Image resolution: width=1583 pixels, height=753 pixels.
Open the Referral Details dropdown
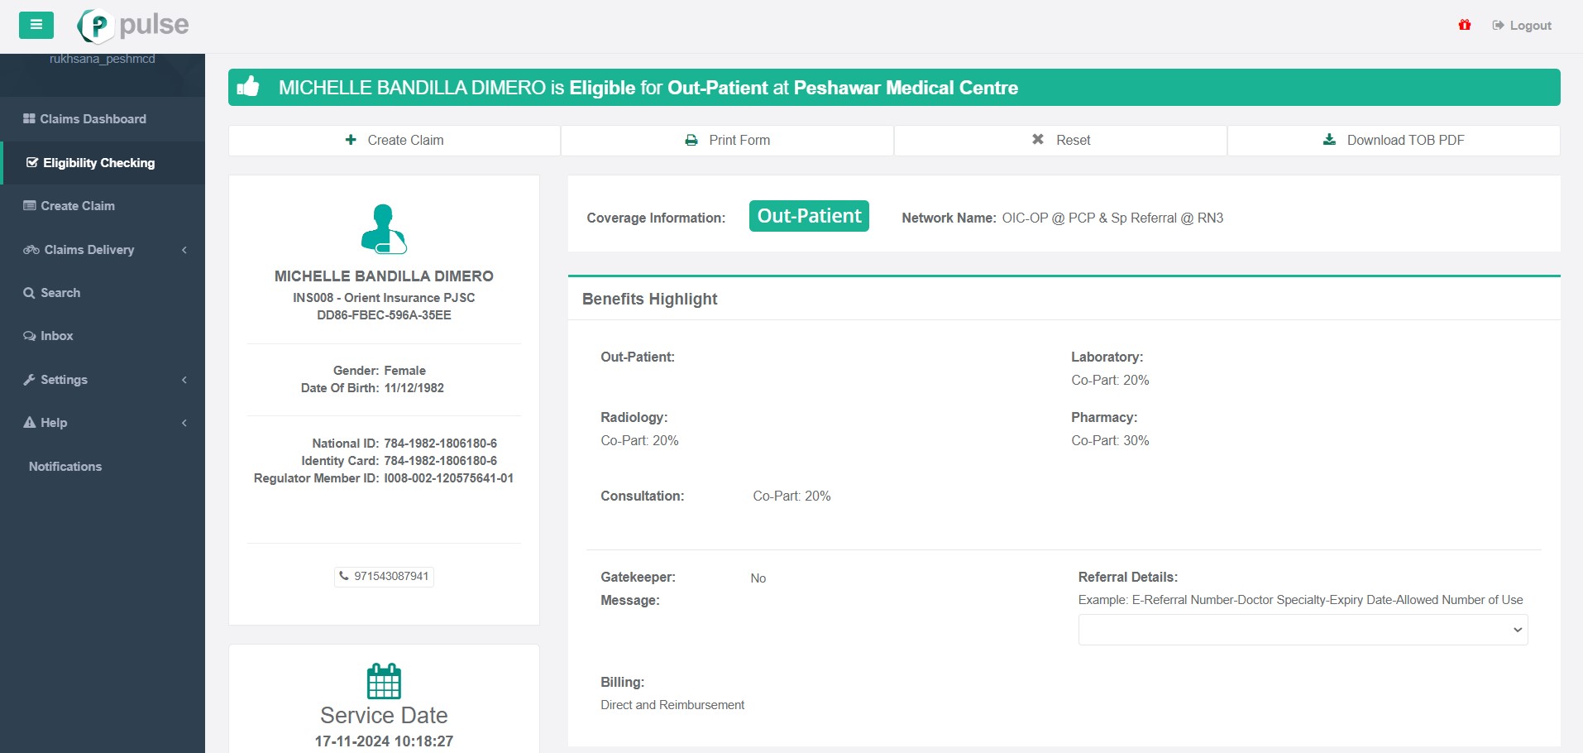click(x=1302, y=630)
